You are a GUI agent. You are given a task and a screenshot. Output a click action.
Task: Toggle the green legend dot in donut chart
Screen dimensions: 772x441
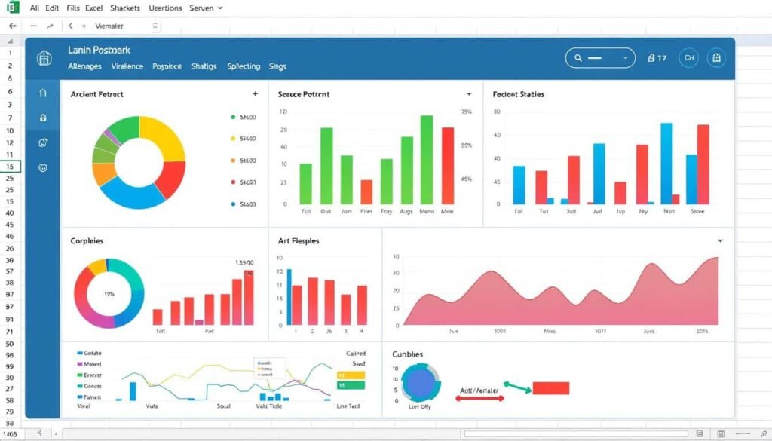pos(232,118)
